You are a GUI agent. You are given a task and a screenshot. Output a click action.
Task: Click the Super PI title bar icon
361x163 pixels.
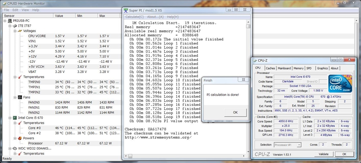[x=126, y=10]
